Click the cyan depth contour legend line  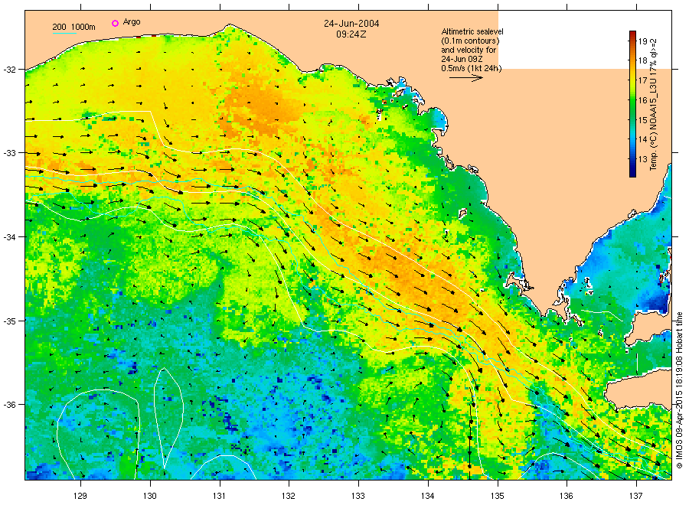click(64, 33)
